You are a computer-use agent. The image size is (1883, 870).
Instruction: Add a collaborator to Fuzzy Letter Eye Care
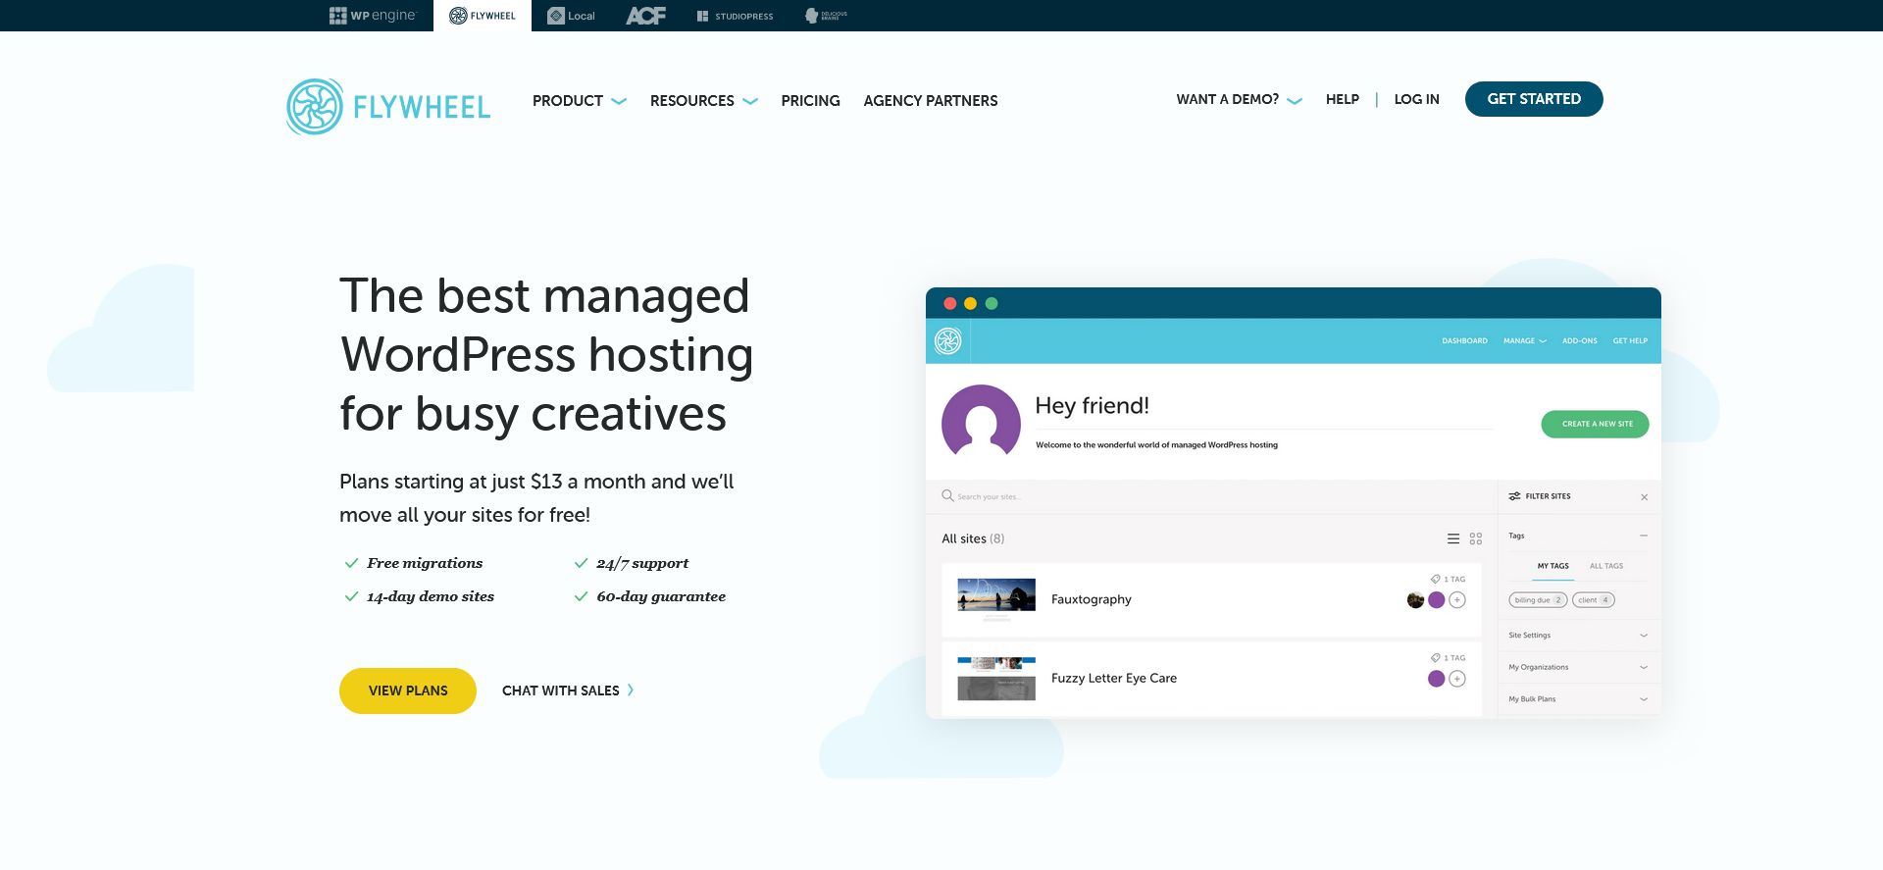(1457, 679)
